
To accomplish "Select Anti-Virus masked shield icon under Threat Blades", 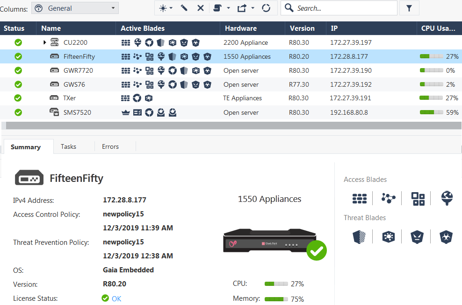I will coord(417,237).
